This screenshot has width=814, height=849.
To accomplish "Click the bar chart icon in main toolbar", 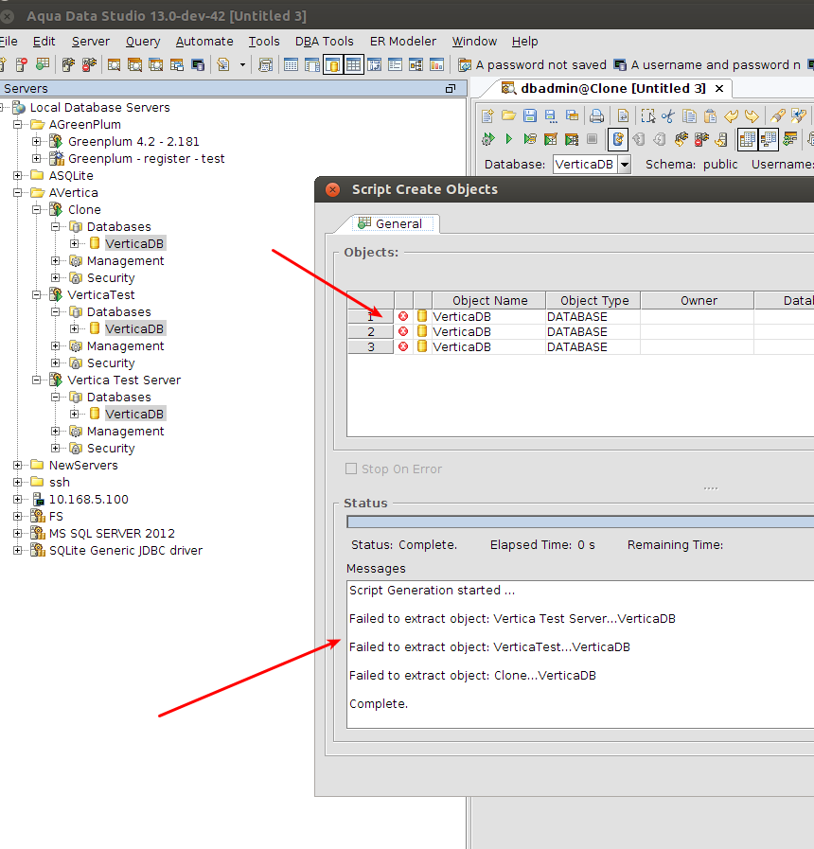I will pos(436,65).
